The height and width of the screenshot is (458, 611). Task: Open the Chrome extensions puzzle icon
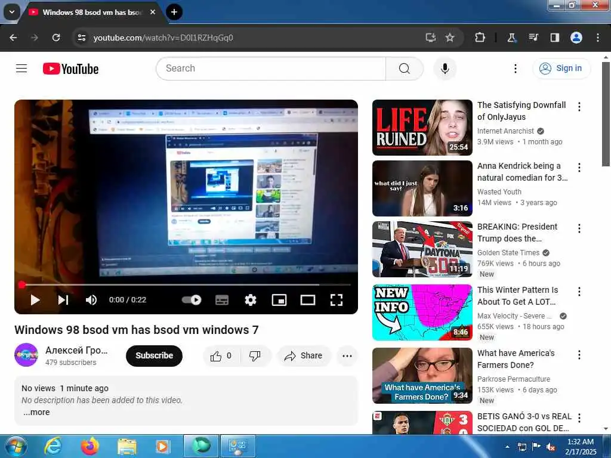(x=480, y=38)
